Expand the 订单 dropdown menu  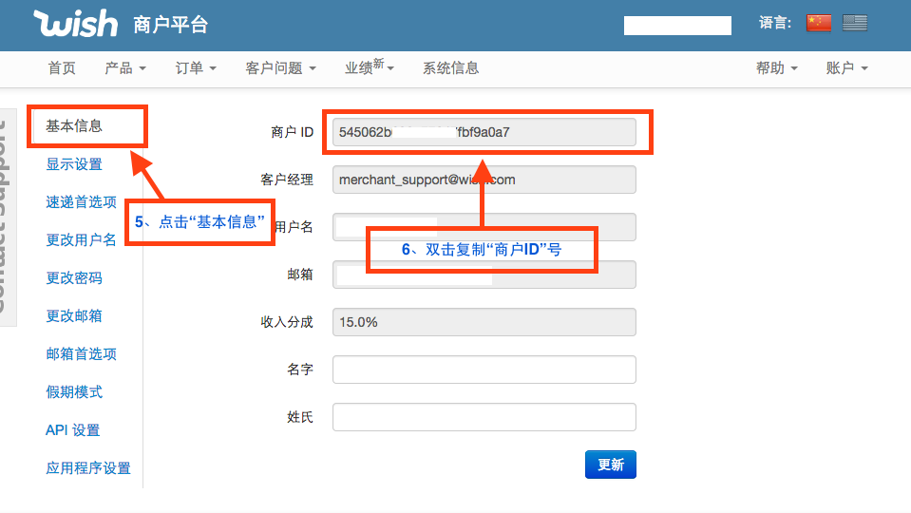point(196,68)
